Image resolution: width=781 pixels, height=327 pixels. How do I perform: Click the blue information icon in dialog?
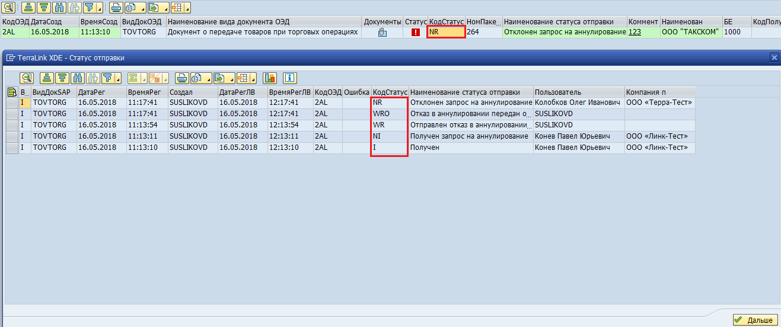click(x=289, y=78)
